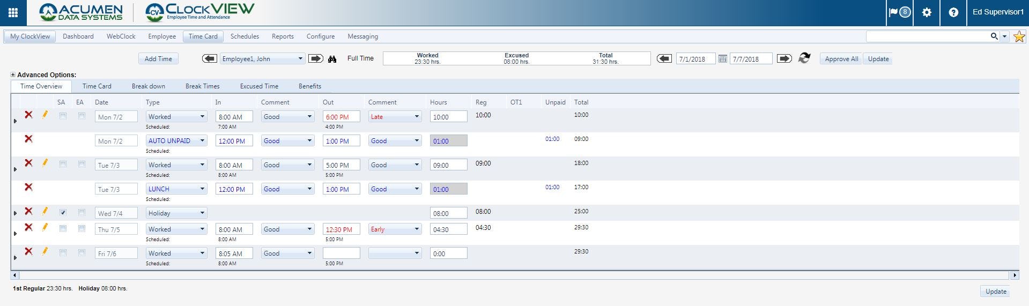Toggle EA checkbox for Tue 7/3
Image resolution: width=1029 pixels, height=306 pixels.
point(82,164)
